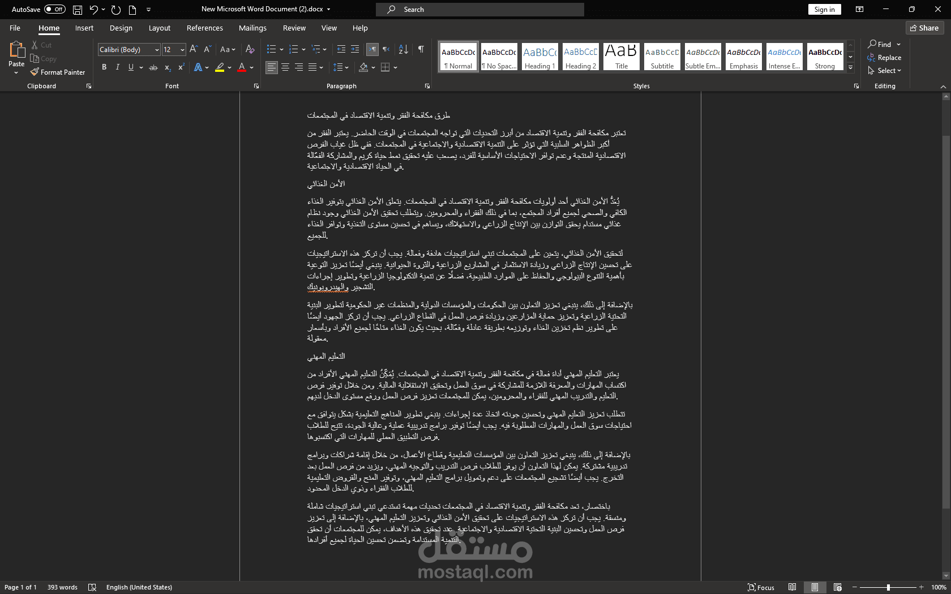
Task: Justify paragraph text
Action: point(312,67)
